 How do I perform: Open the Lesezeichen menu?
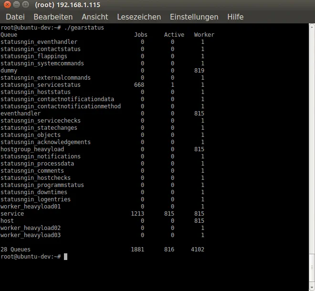pyautogui.click(x=139, y=17)
